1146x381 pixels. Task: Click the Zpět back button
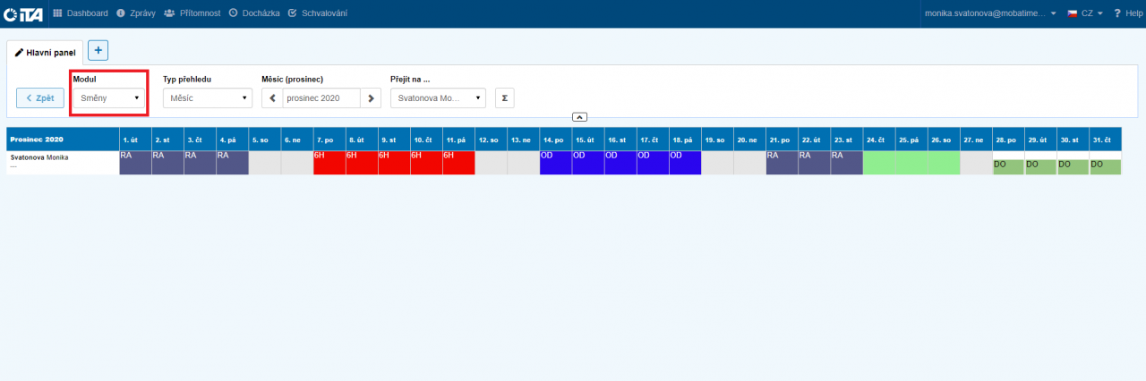click(x=39, y=97)
